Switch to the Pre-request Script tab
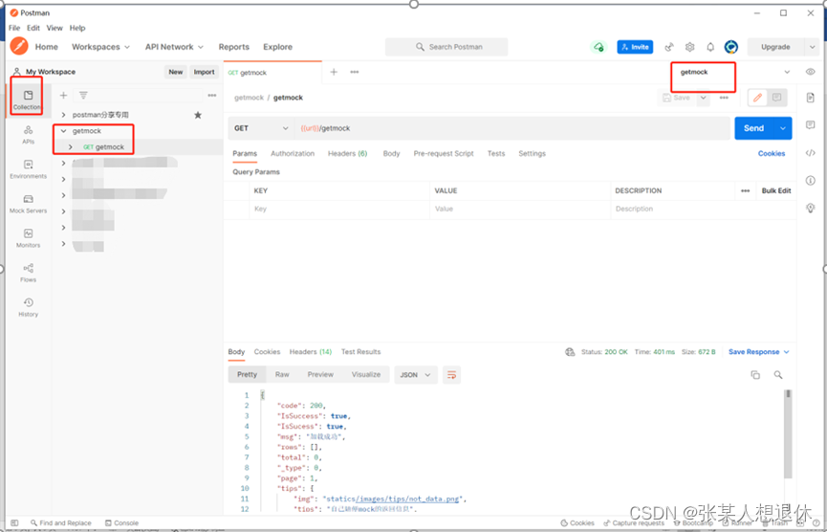Viewport: 827px width, 532px height. point(444,154)
